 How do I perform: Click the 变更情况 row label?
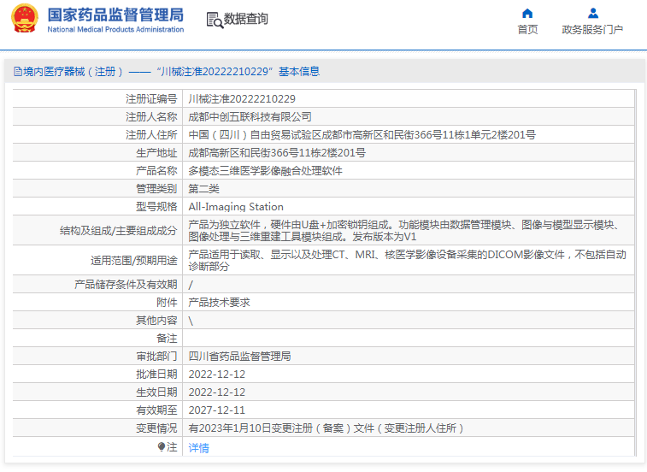[156, 428]
